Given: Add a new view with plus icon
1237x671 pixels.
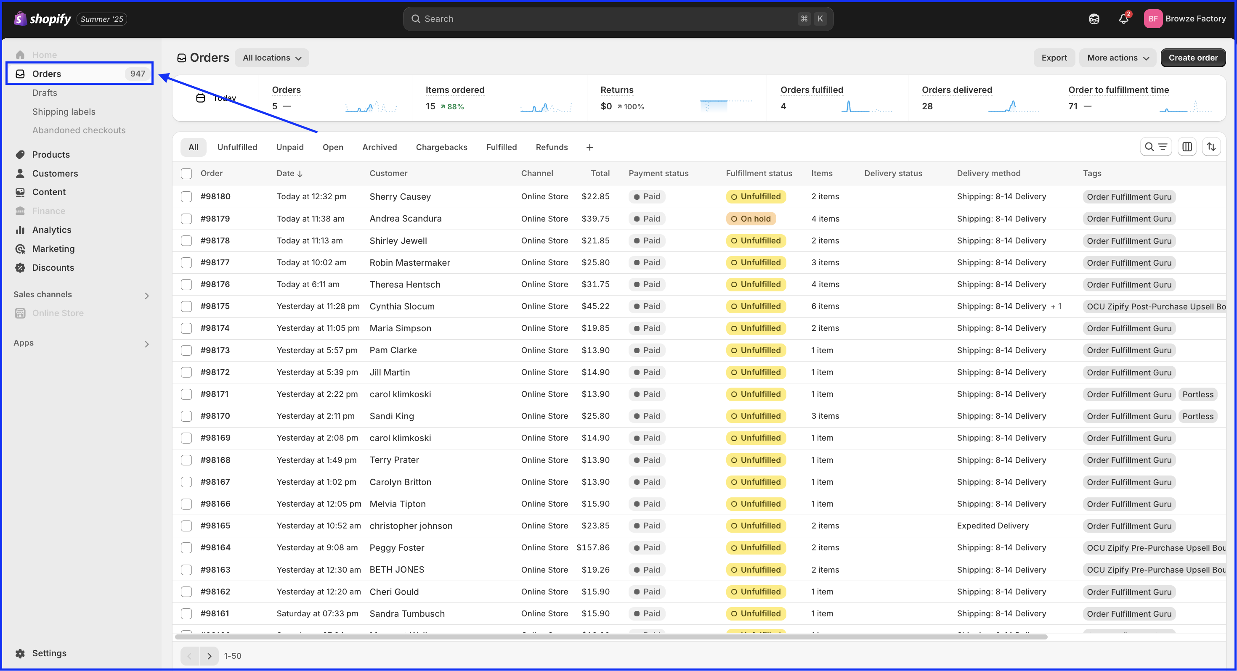Looking at the screenshot, I should (x=590, y=147).
